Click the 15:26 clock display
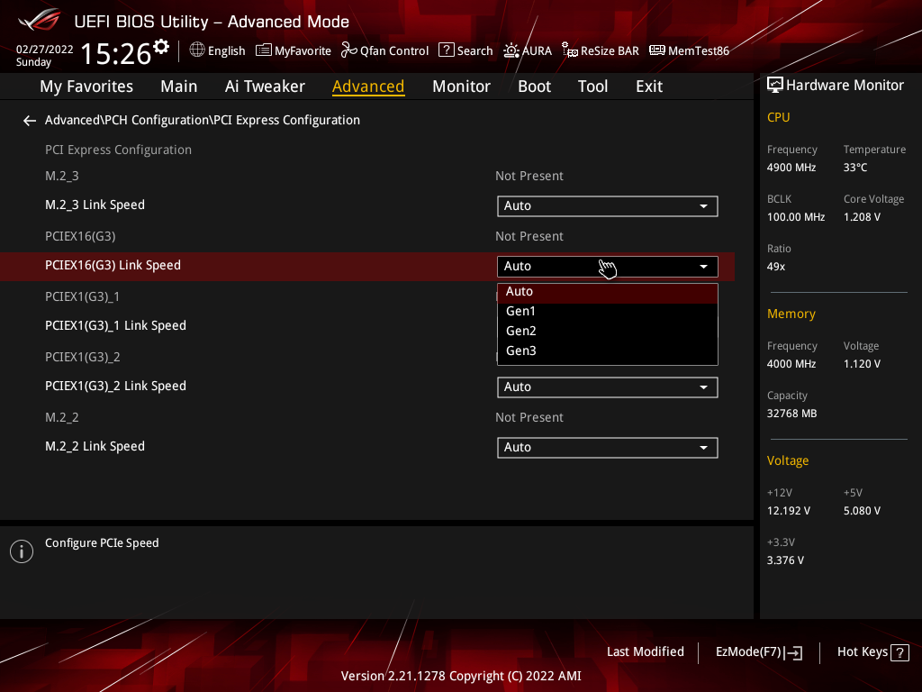Screen dimensions: 922x692 tap(116, 53)
